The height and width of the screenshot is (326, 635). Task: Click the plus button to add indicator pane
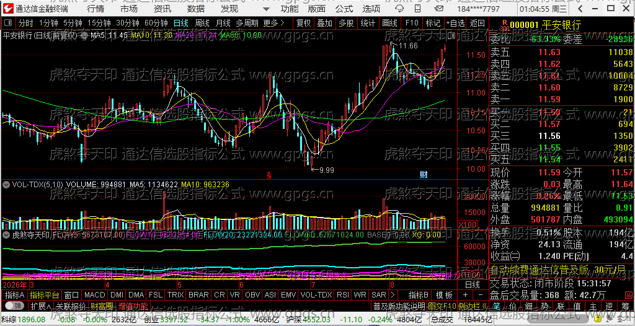pos(465,295)
